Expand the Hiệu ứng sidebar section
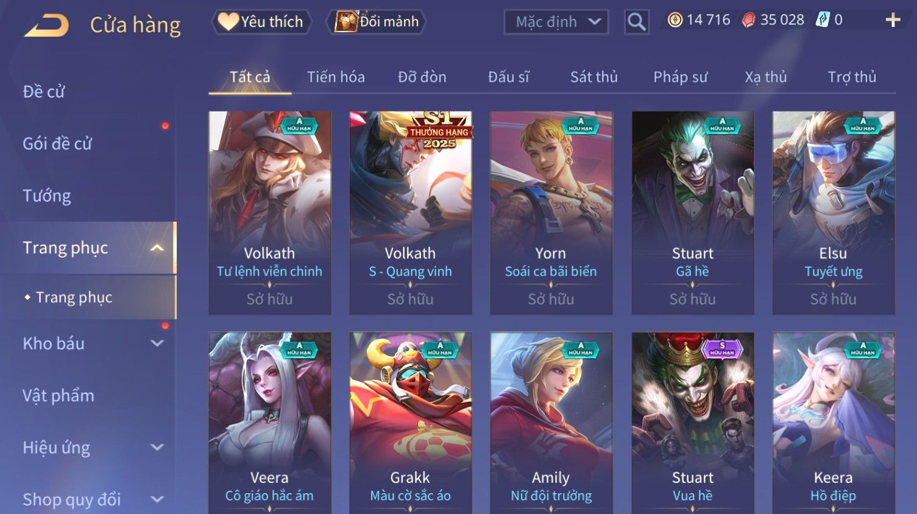Screen dimensions: 917x514 [x=157, y=448]
